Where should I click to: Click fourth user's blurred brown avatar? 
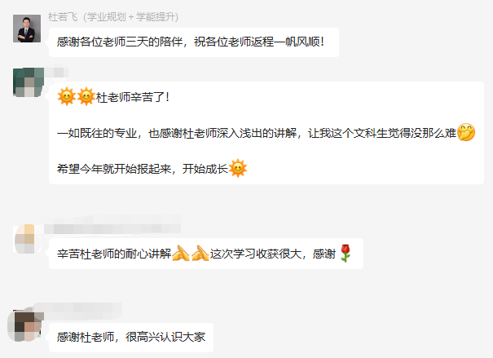coord(26,326)
